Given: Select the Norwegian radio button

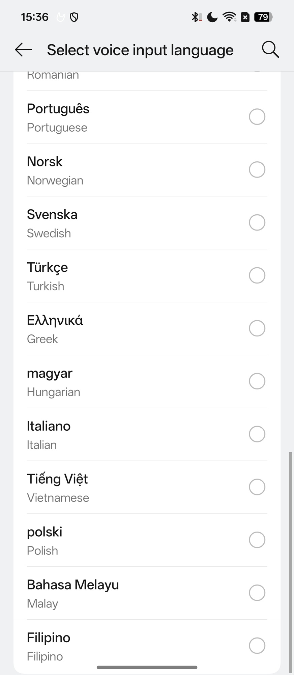Looking at the screenshot, I should [x=257, y=170].
